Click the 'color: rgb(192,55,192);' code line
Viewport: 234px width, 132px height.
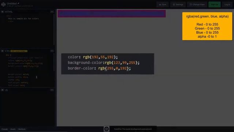93,57
